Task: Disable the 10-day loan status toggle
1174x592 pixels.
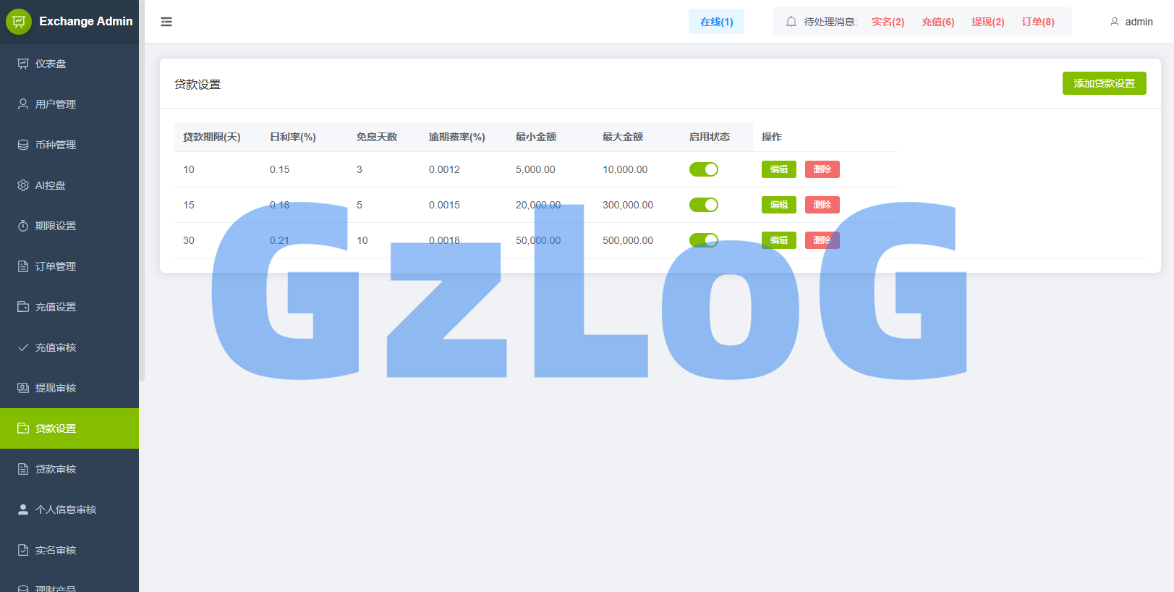Action: [x=704, y=169]
